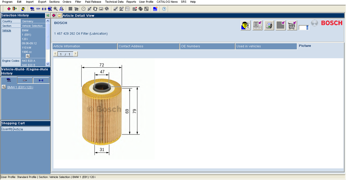Viewport: 346px width, 180px height.
Task: Click the exit door icon in toolbar
Action: pos(15,9)
